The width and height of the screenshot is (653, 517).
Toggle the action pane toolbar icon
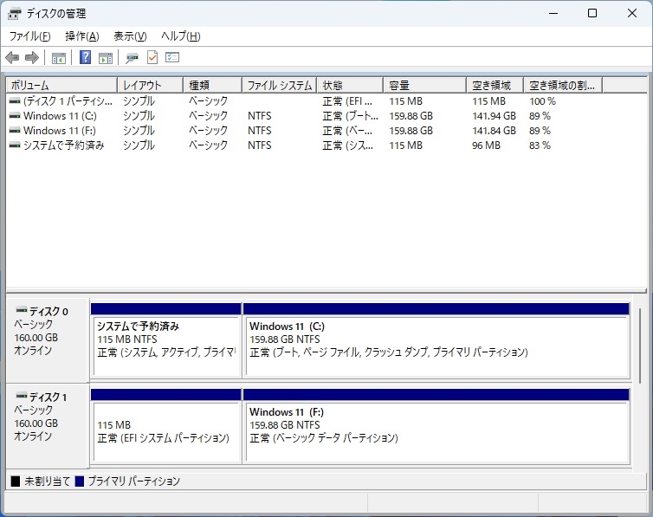click(x=106, y=58)
